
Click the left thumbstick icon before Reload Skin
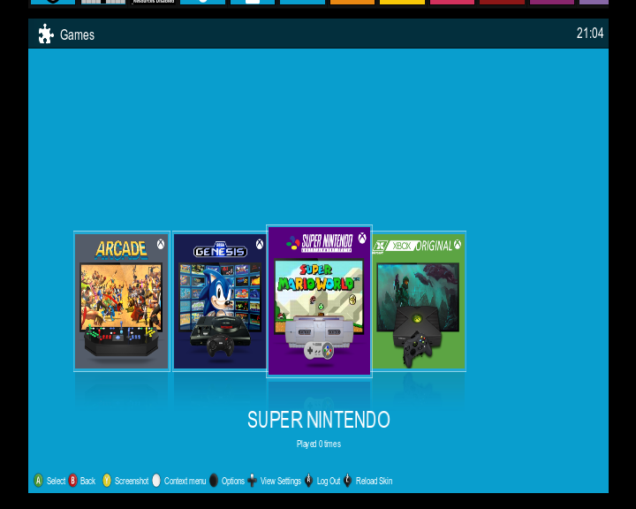point(348,481)
